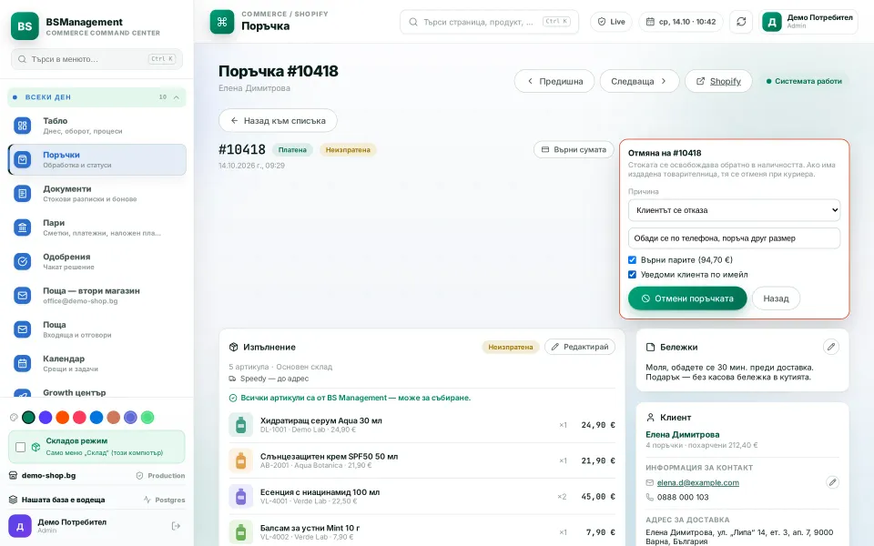The image size is (874, 546).
Task: Click the Есенция с ниацинамид product thumbnail
Action: point(240,497)
